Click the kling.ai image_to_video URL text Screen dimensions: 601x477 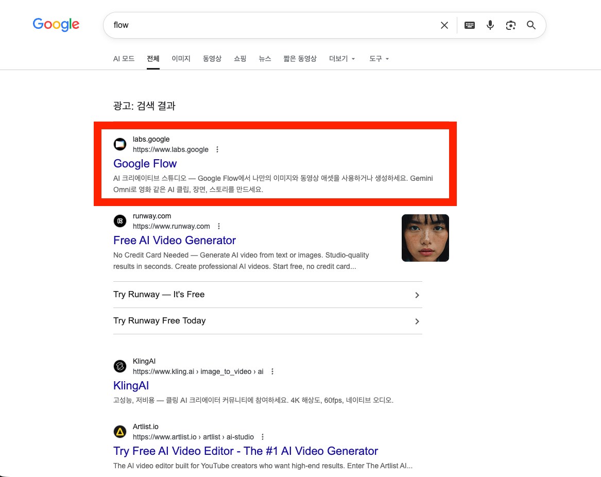click(x=198, y=371)
